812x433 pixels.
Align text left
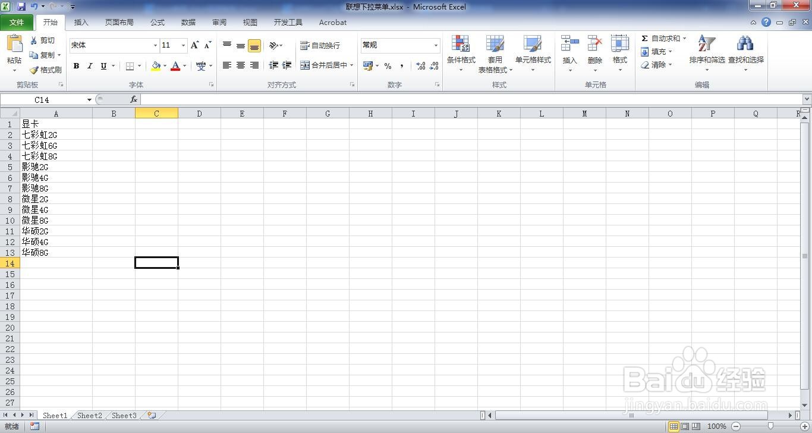(x=227, y=65)
